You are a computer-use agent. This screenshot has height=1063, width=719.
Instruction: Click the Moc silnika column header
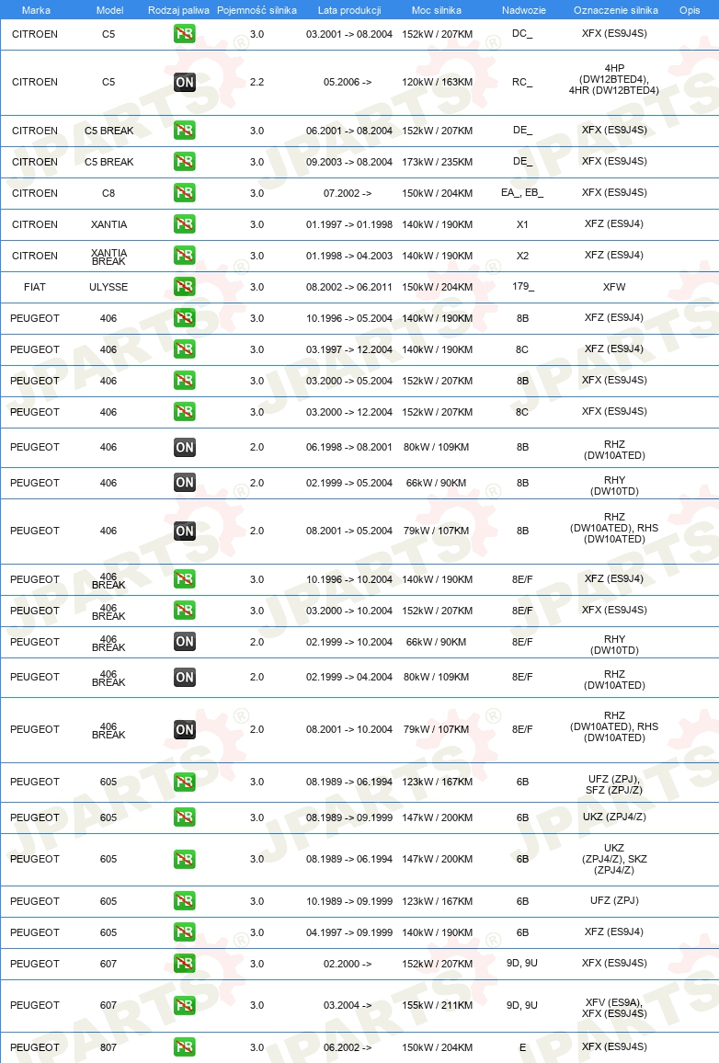pos(437,10)
